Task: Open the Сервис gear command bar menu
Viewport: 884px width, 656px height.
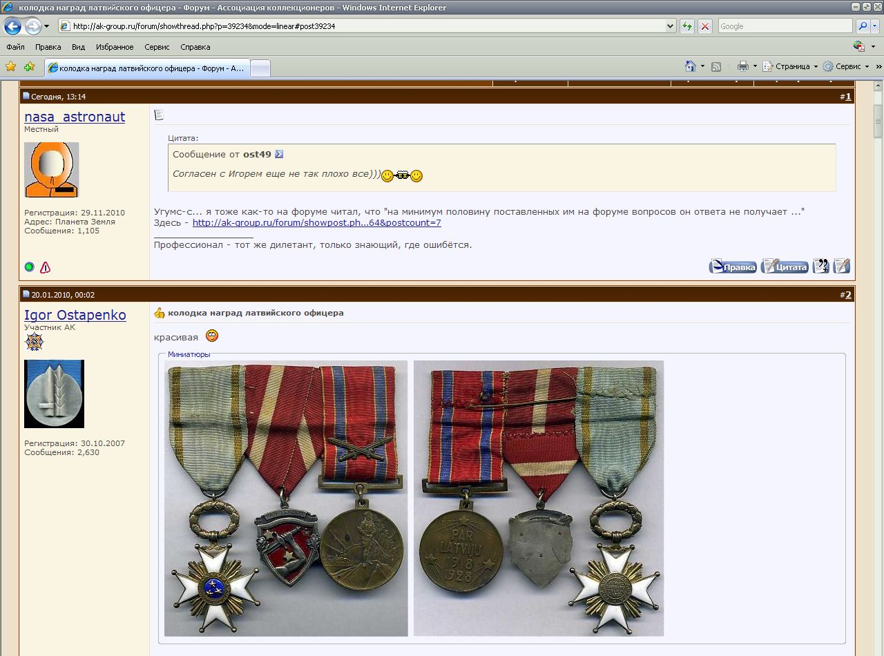Action: pyautogui.click(x=847, y=66)
